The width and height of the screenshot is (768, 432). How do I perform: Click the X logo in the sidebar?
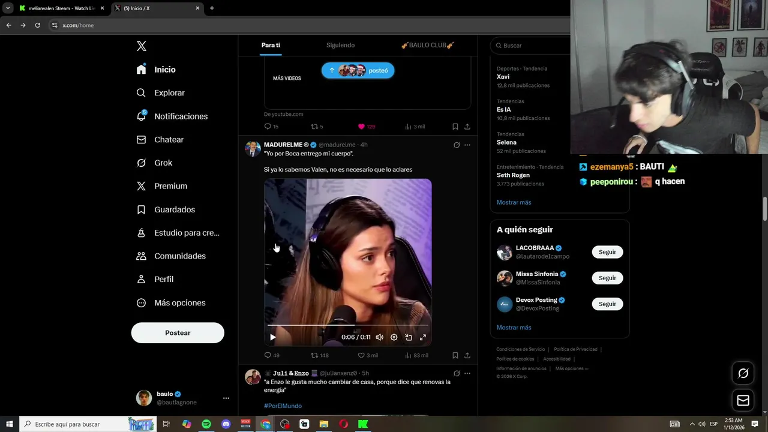click(x=142, y=46)
